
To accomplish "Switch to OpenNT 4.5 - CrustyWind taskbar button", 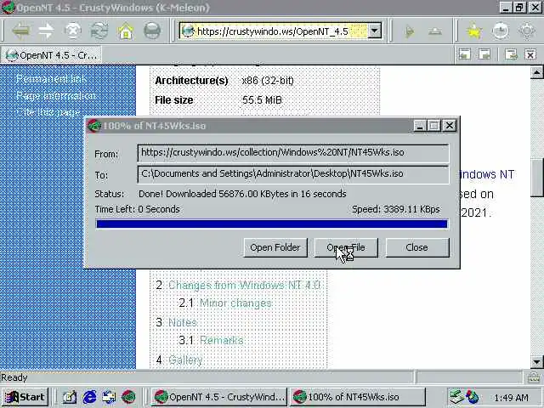I will (x=219, y=397).
